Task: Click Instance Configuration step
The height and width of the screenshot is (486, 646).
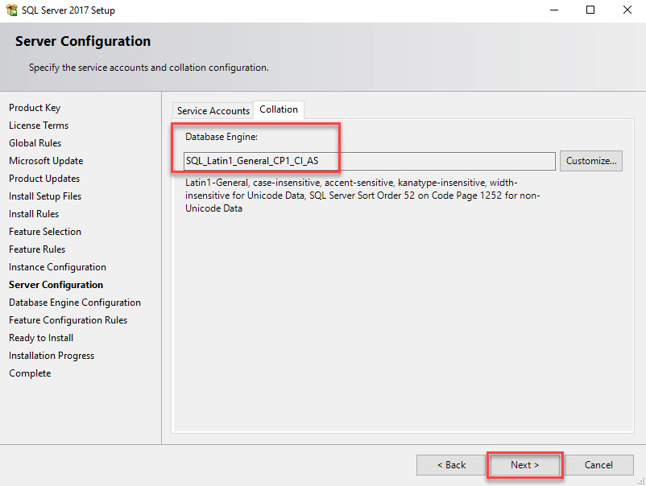Action: [57, 267]
